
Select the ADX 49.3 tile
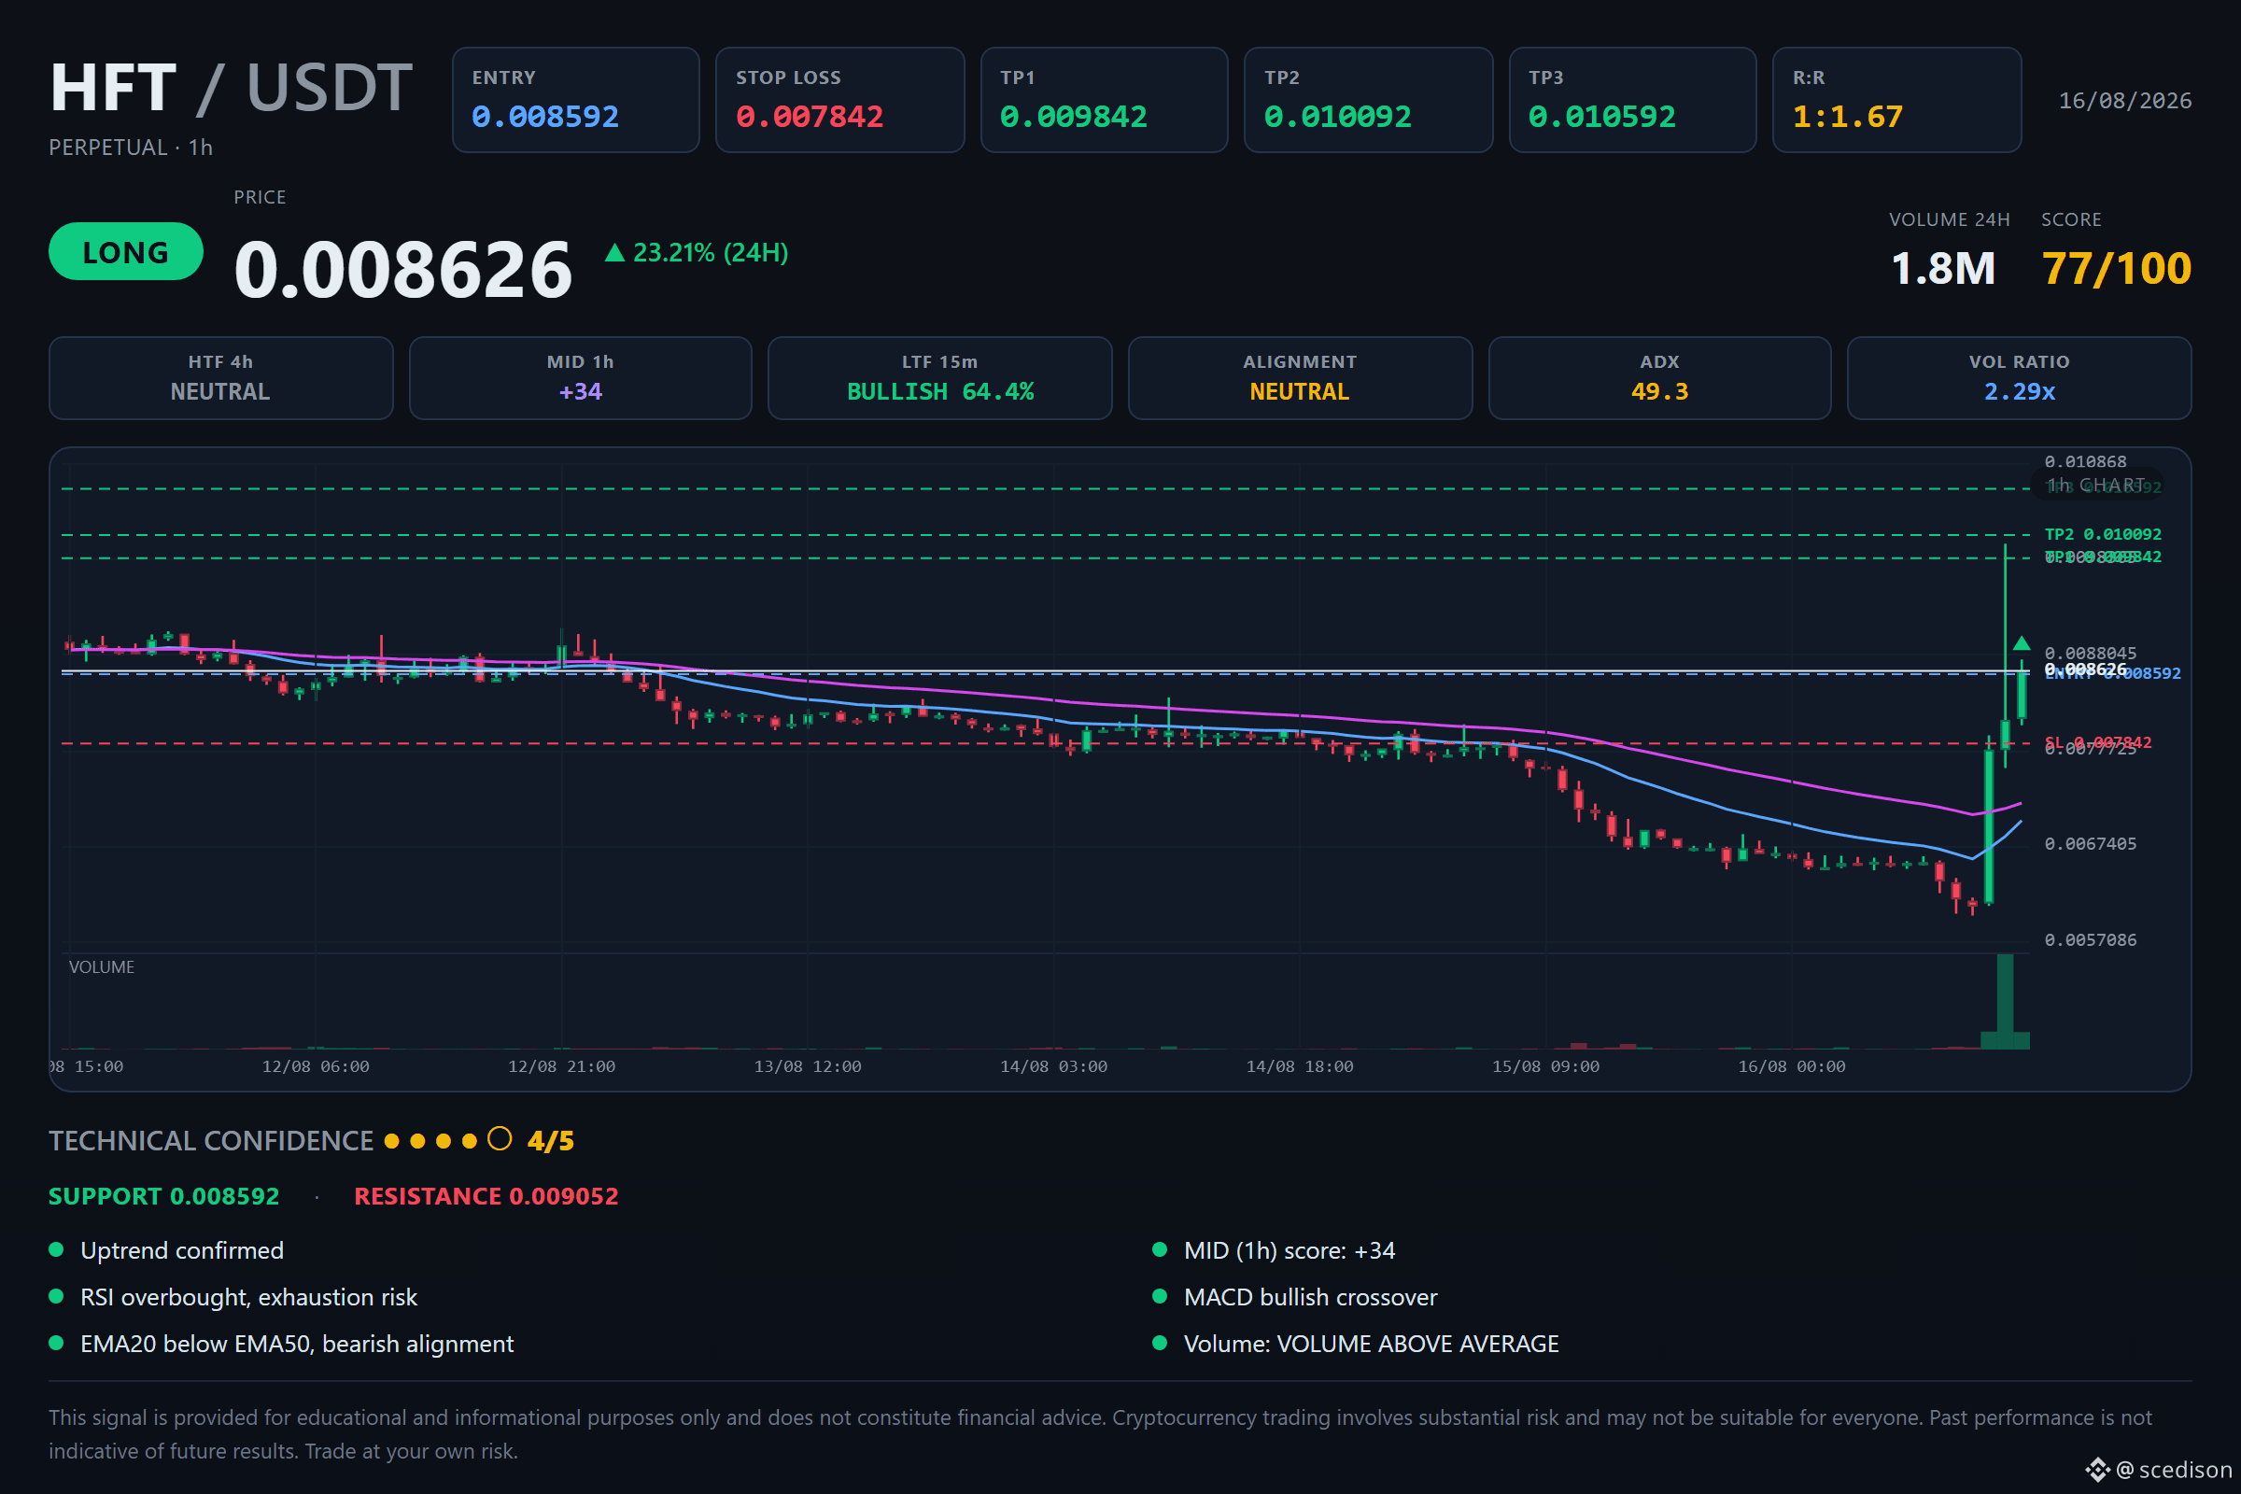point(1660,378)
